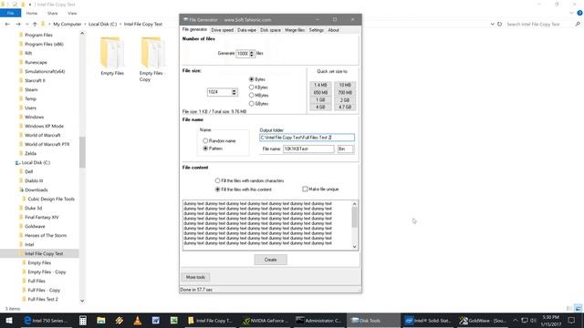Set quick size to 700 MB
The image size is (584, 328).
tap(345, 93)
